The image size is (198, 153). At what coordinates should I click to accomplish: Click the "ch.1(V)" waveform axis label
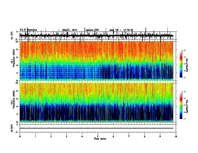tap(12, 35)
